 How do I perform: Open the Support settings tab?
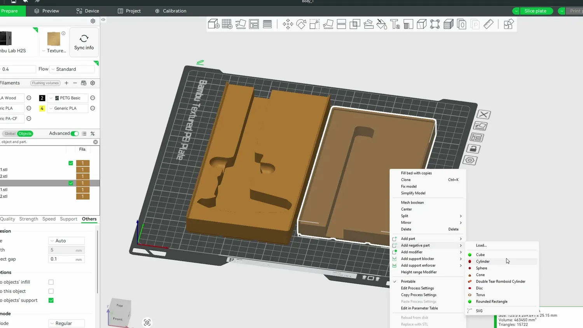coord(68,219)
